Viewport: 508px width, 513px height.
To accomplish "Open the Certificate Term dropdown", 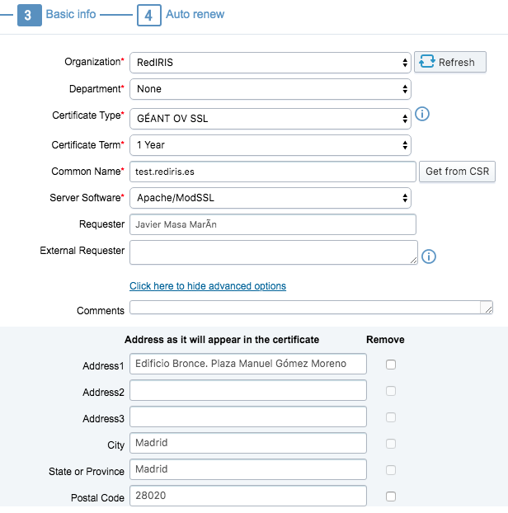I will click(x=270, y=145).
